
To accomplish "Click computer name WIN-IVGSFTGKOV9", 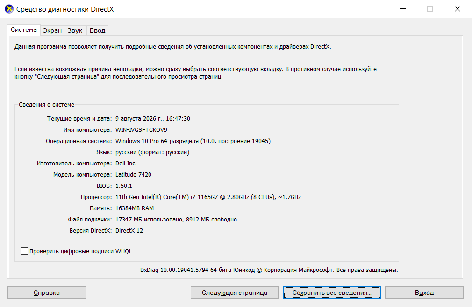I will [141, 130].
